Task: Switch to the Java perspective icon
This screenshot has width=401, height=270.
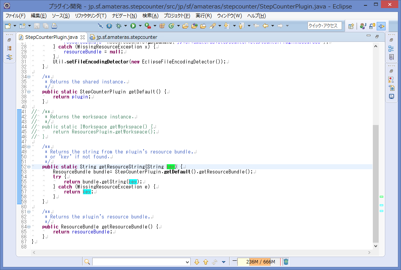Action: (x=363, y=26)
